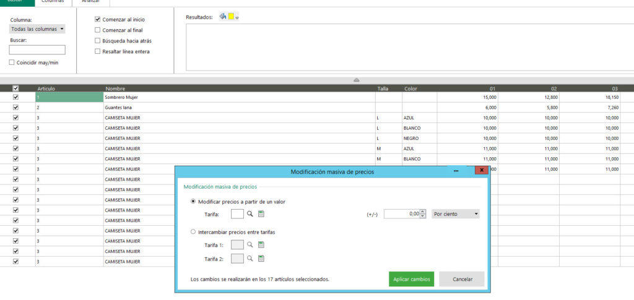Click the Cancelar button
Viewport: 634px width, 300px height.
click(462, 279)
